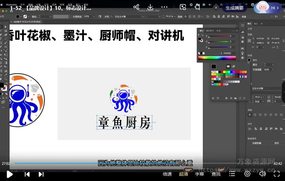Skip to the previous video
This screenshot has height=181, width=285.
tap(27, 174)
